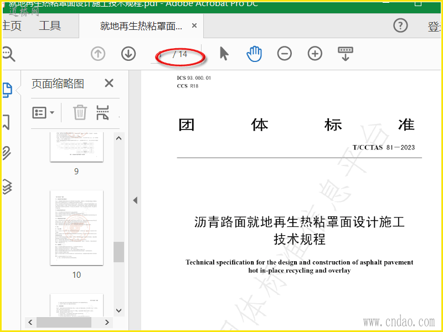Go to previous page with up arrow
The height and width of the screenshot is (332, 443).
click(98, 54)
